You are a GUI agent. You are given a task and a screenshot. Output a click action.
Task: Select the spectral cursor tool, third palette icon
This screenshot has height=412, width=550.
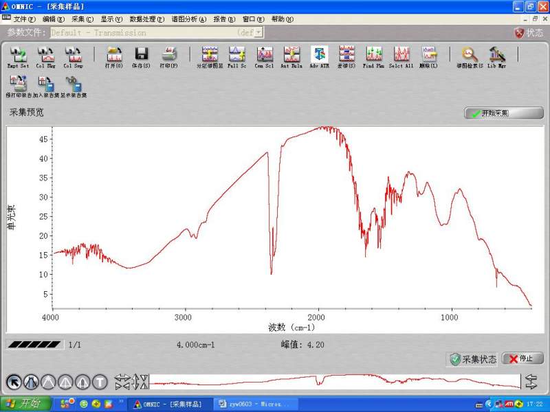pos(48,382)
